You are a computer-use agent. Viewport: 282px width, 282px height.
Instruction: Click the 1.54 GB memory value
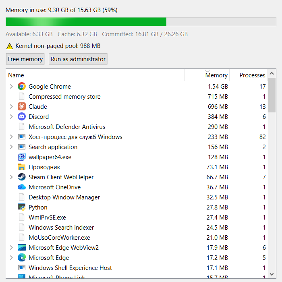[218, 87]
